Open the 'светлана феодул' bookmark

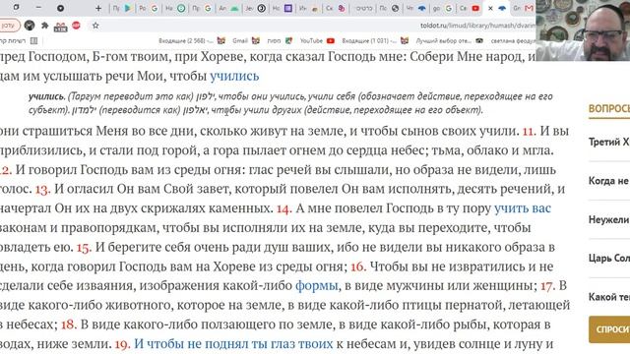(x=512, y=40)
